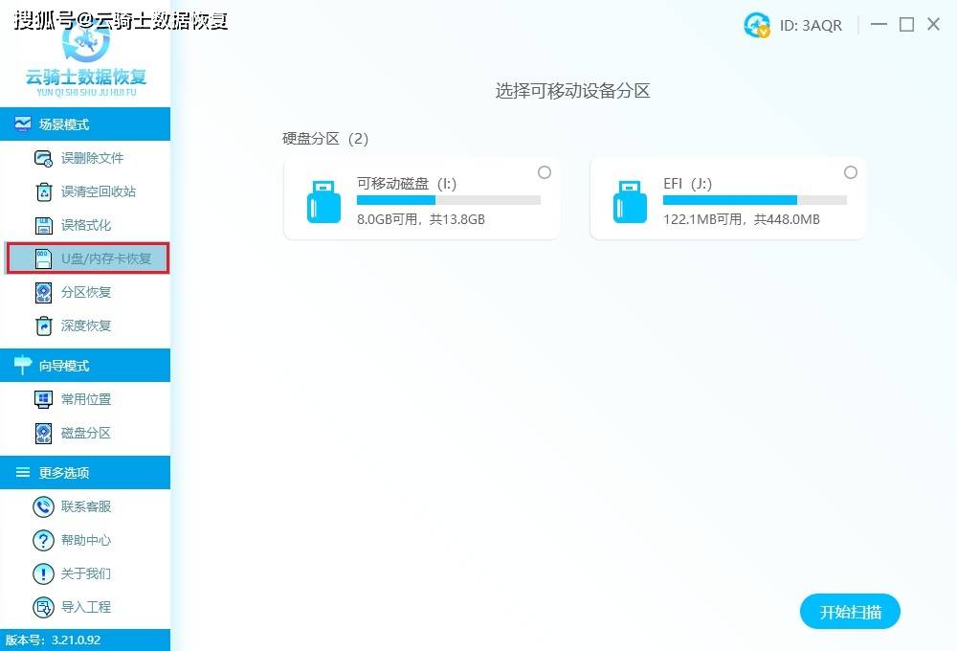Click the 向导模式 signpost icon
Screen dimensions: 957x651
23,365
